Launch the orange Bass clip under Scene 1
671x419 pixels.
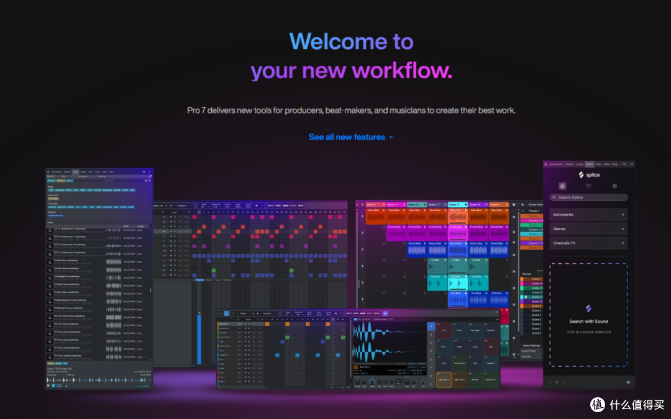[x=376, y=217]
